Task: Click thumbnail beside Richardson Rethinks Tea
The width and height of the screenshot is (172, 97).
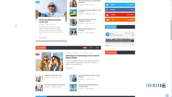Action: click(x=73, y=78)
